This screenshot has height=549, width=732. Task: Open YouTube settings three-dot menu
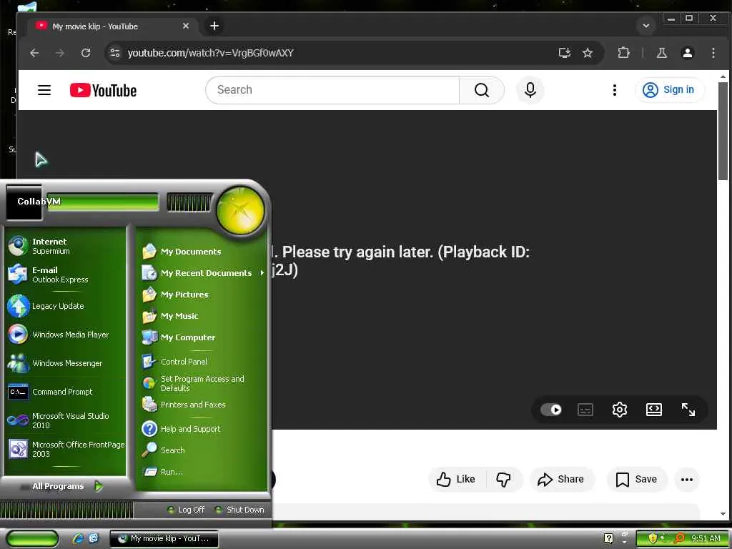tap(615, 90)
